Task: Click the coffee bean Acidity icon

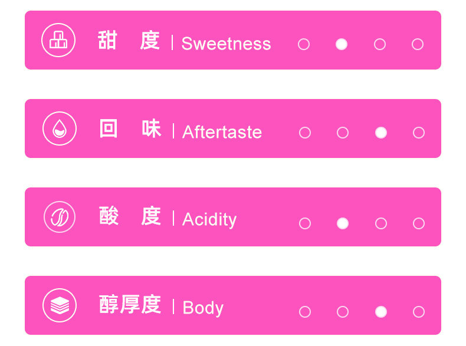Action: [60, 217]
